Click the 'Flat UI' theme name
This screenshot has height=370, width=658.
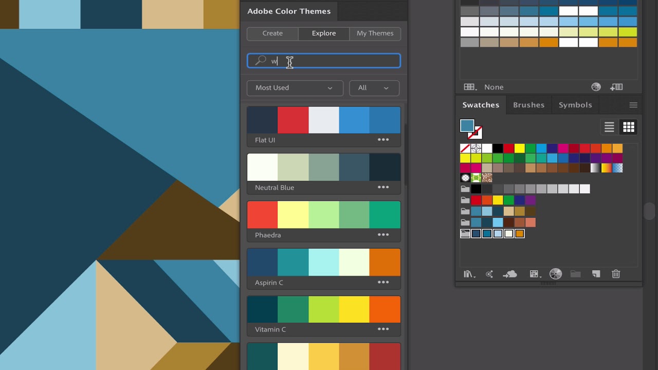pyautogui.click(x=265, y=140)
